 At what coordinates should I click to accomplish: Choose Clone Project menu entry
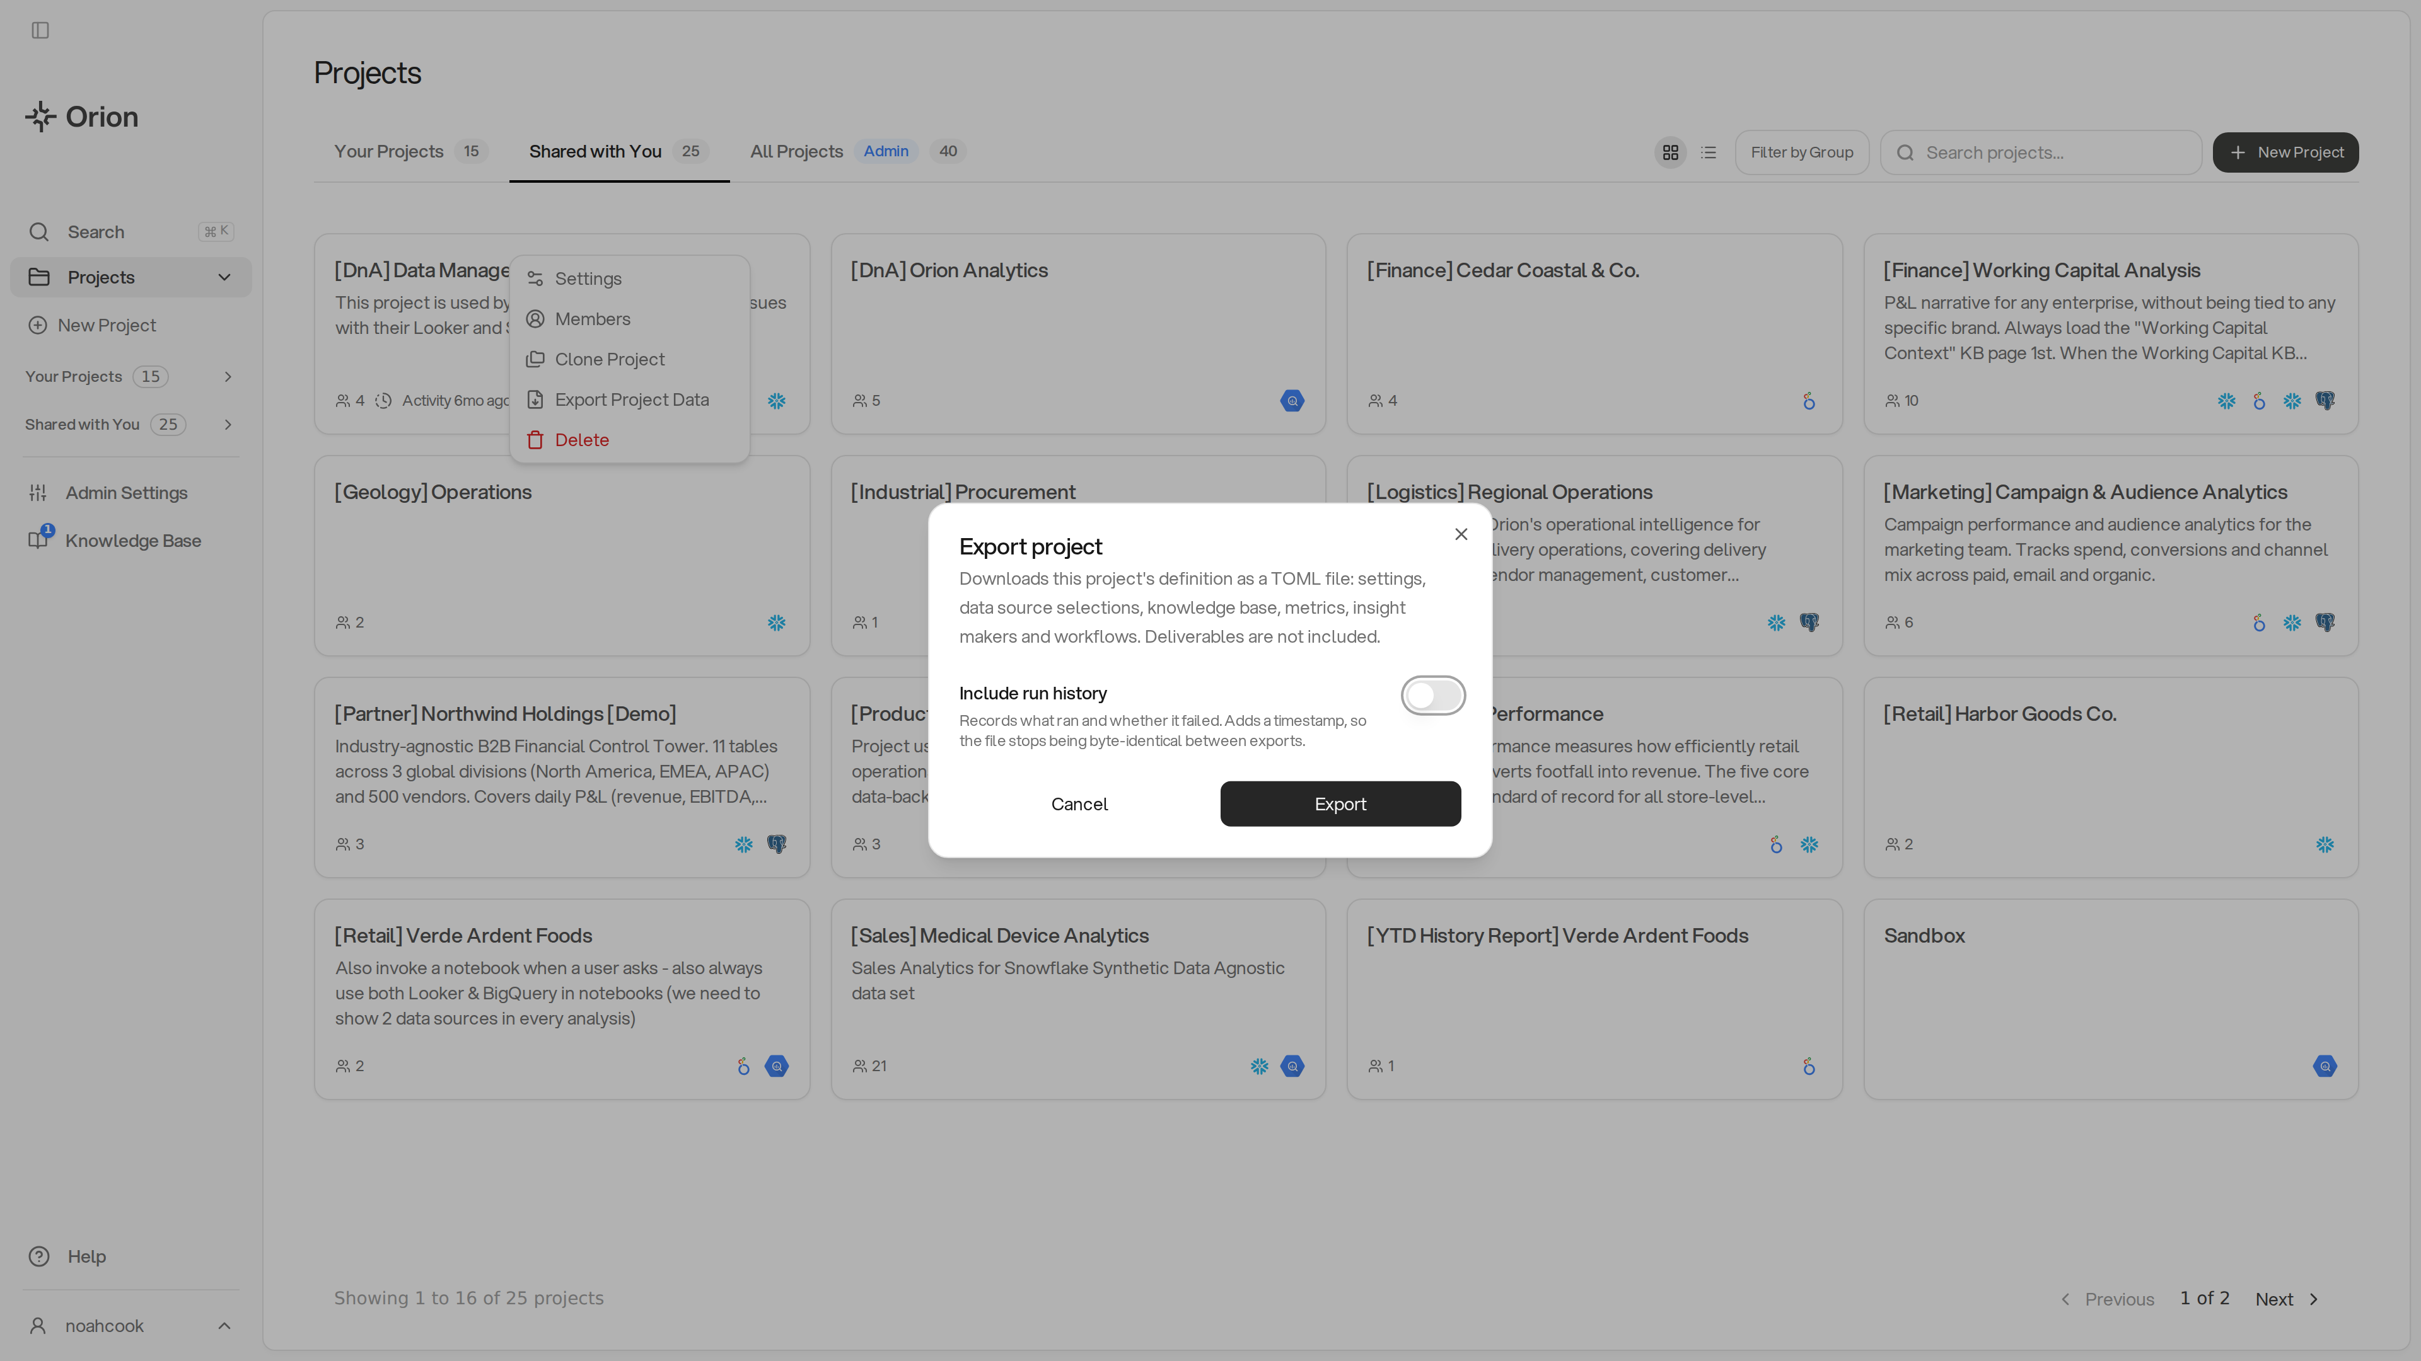(x=629, y=360)
